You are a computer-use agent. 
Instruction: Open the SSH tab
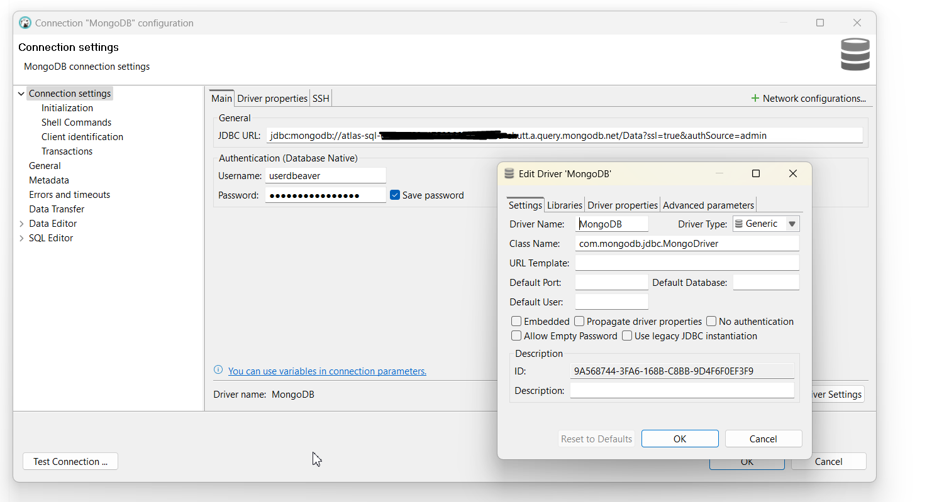[x=321, y=99]
